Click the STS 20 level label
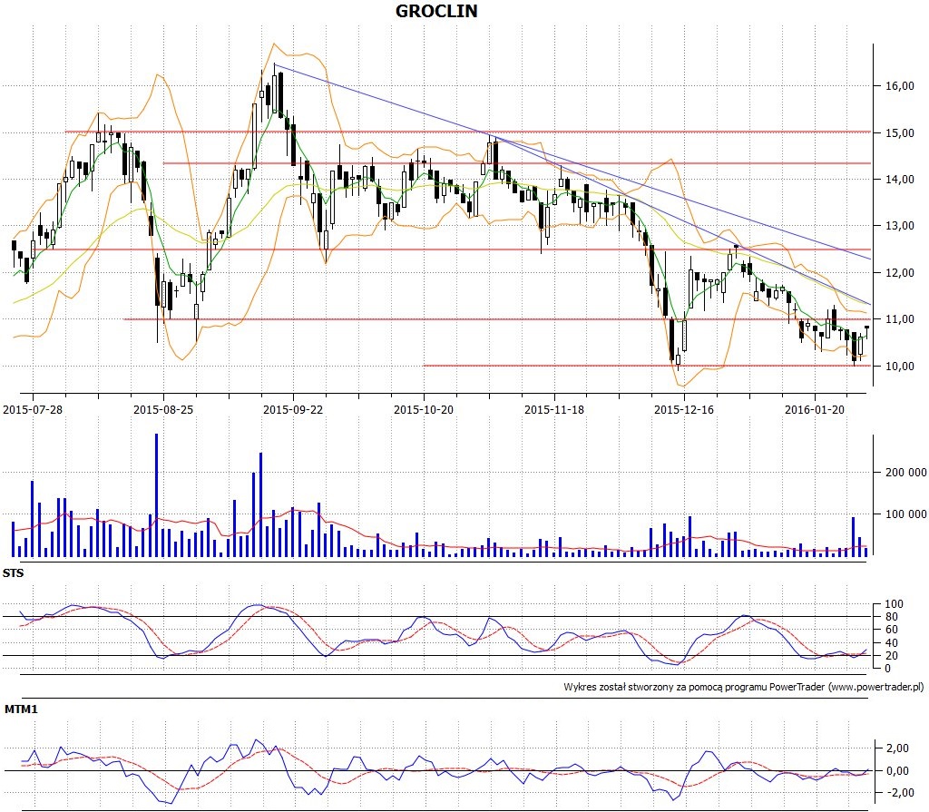Viewport: 929px width, 812px height. coord(891,656)
